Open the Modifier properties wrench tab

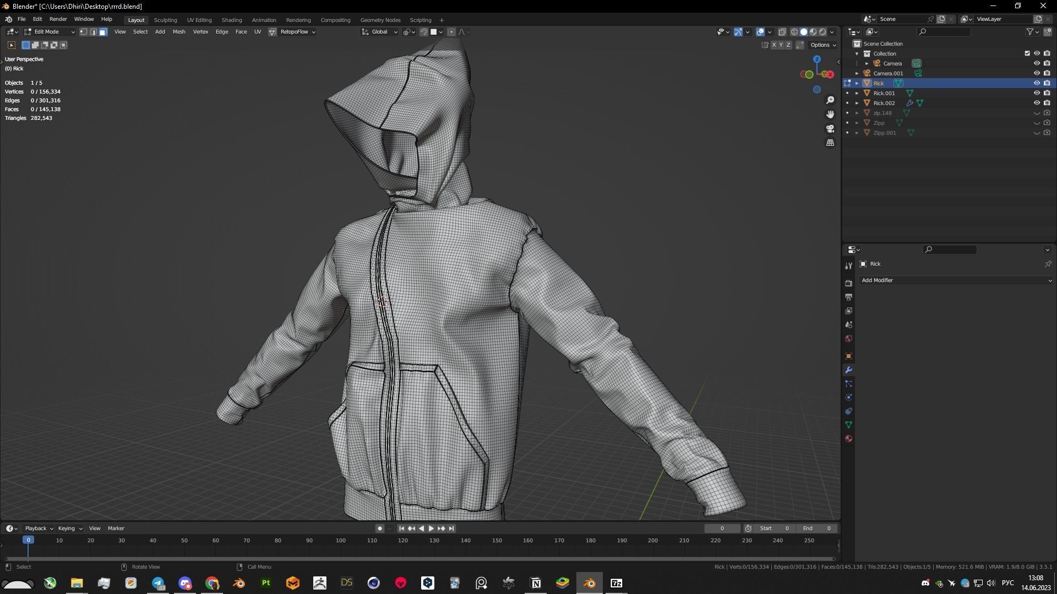pos(848,370)
